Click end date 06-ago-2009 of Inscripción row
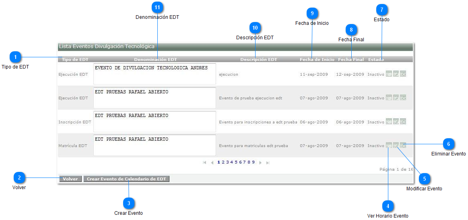Image resolution: width=468 pixels, height=220 pixels. click(x=350, y=122)
